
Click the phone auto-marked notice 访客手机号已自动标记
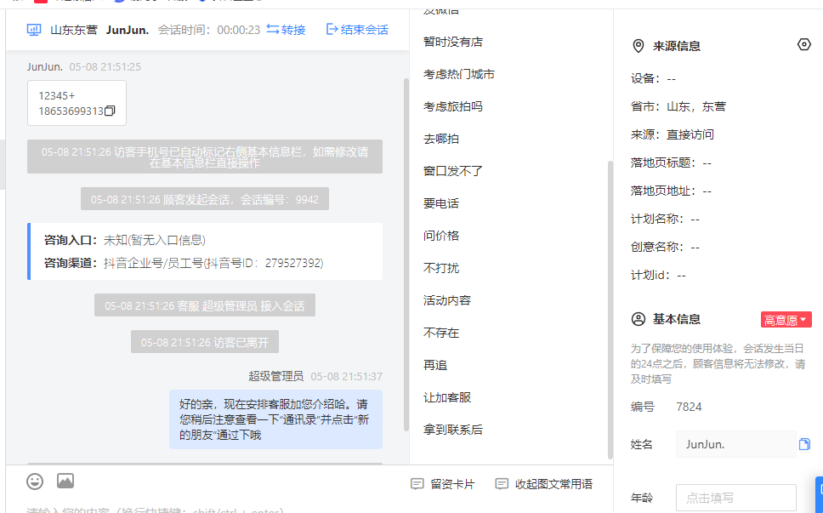coord(205,157)
